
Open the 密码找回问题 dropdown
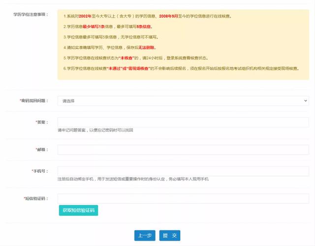point(182,101)
